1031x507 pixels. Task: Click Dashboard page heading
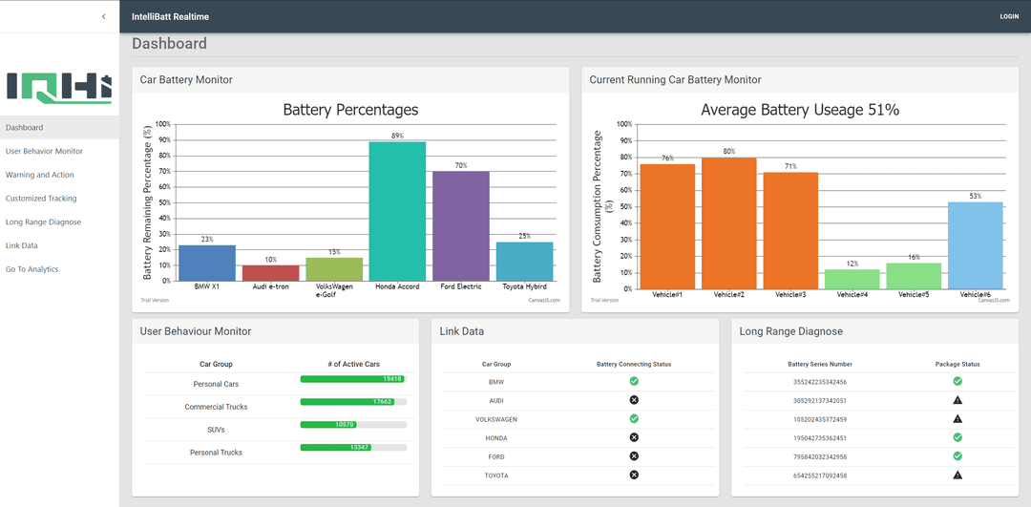(x=170, y=43)
